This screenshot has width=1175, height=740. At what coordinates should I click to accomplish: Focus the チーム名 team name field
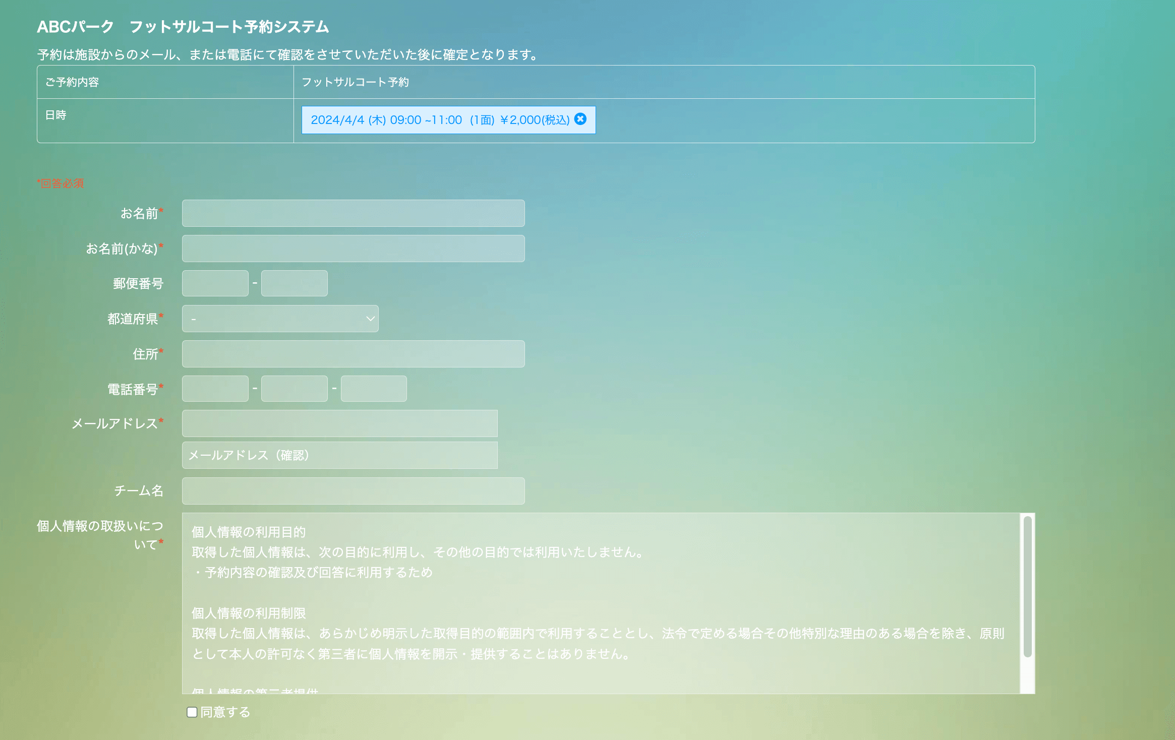[x=353, y=491]
